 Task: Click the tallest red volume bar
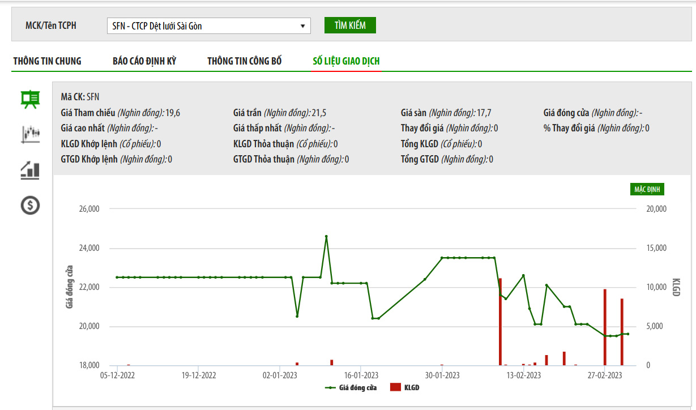point(500,322)
